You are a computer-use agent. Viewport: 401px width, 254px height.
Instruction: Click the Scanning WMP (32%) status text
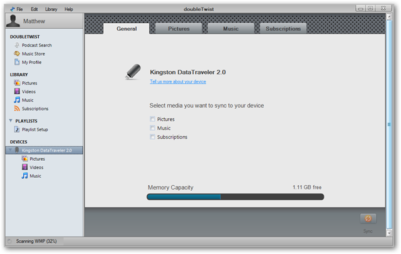click(36, 241)
